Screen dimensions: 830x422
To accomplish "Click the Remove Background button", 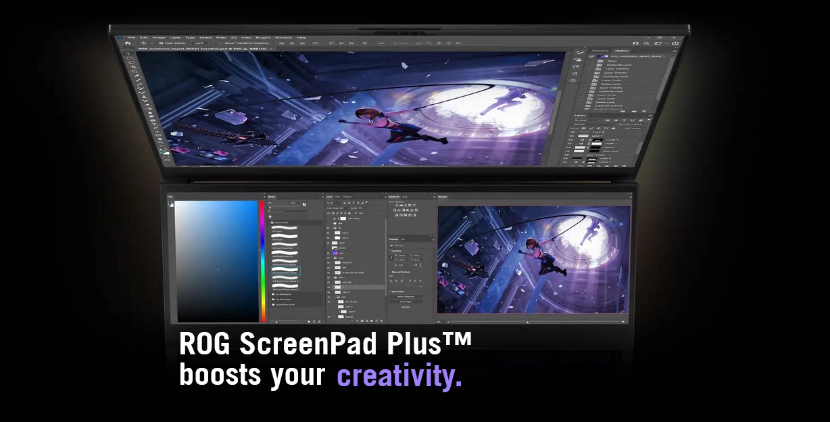I will 406,297.
